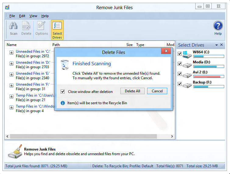The width and height of the screenshot is (230, 174).
Task: Expand the Unneeded Files in 'C:' group
Action: coord(12,52)
